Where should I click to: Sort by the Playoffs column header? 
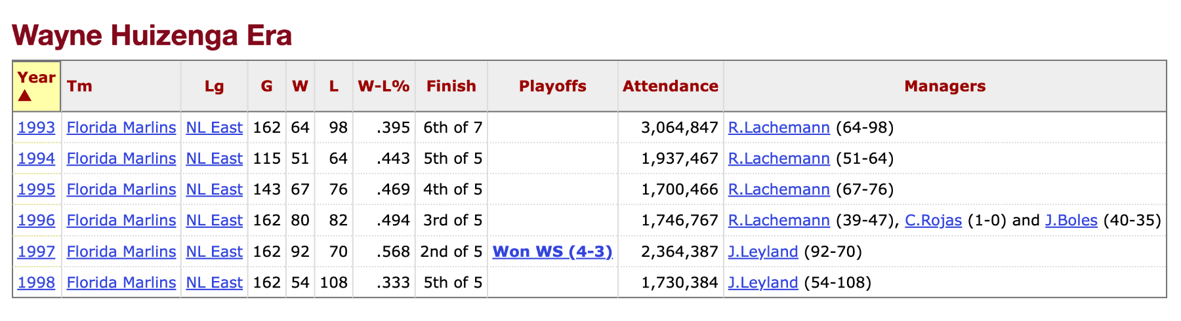coord(552,86)
